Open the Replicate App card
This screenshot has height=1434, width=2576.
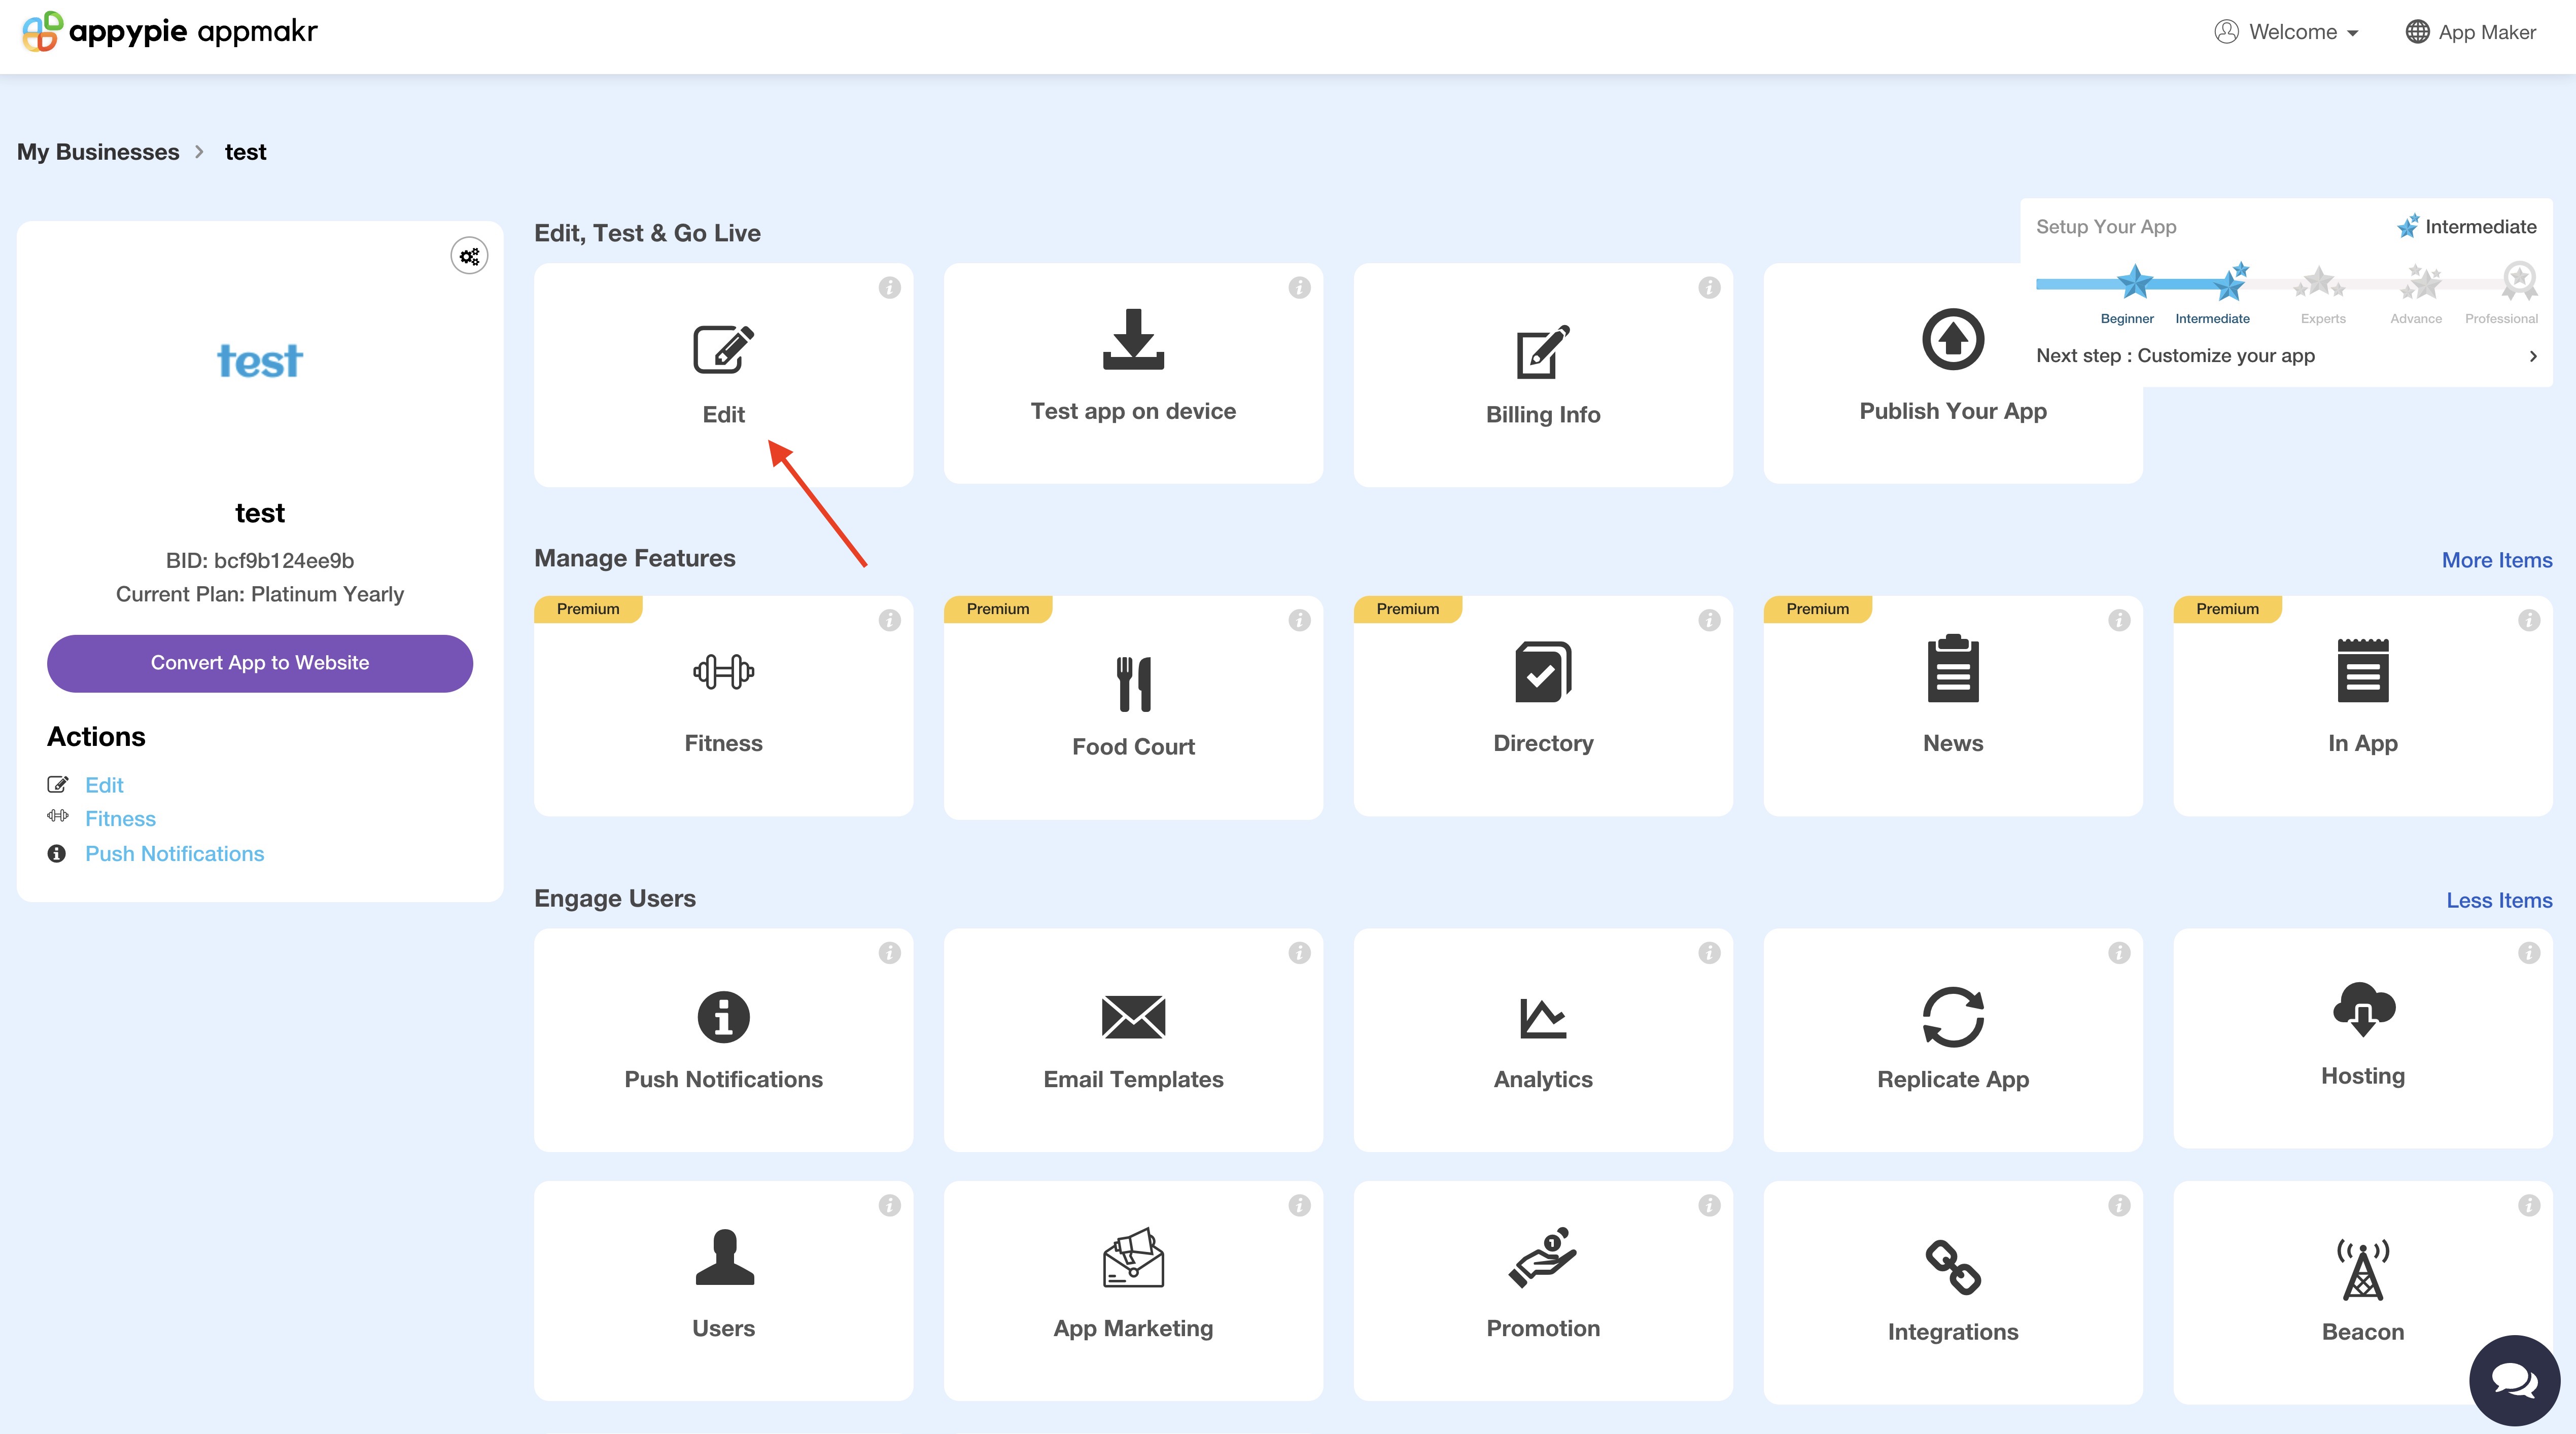pos(1952,1041)
